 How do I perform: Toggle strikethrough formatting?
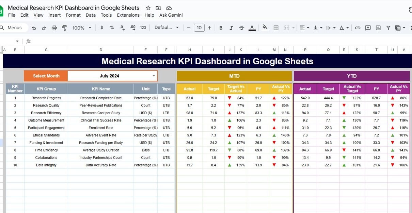[x=241, y=28]
